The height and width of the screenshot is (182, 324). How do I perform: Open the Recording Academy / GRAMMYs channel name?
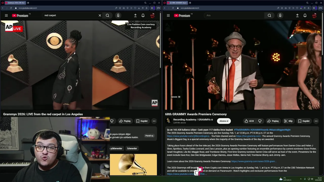pyautogui.click(x=192, y=120)
